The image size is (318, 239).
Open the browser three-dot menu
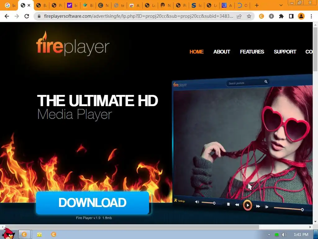[311, 16]
